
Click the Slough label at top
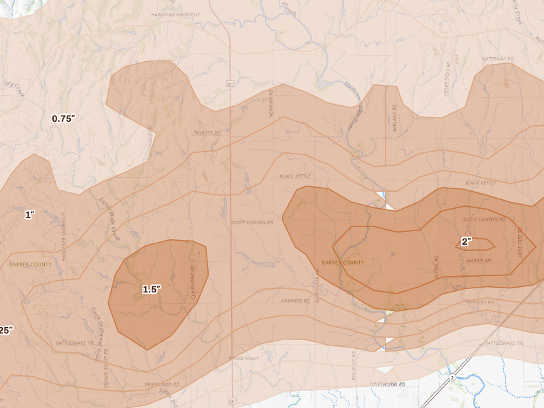tap(288, 9)
